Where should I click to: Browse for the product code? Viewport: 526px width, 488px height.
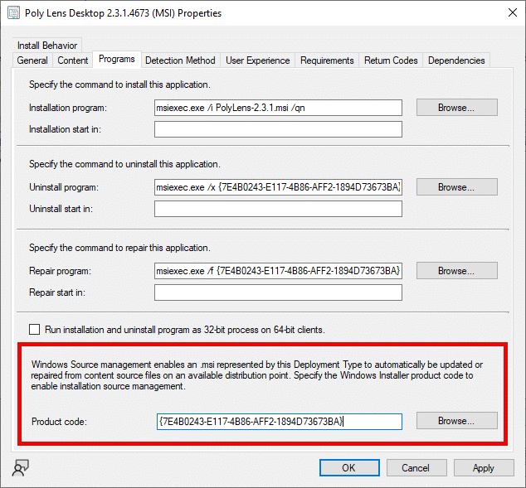pos(456,421)
